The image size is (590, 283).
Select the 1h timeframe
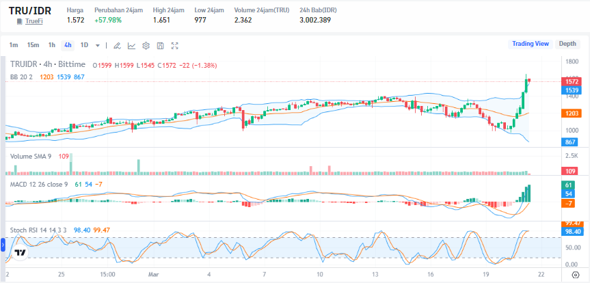click(51, 45)
